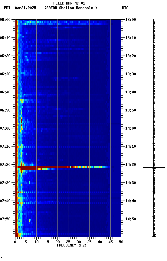Click the 06:50 PDT time label
Screen dimensions: 167x261
pos(5,110)
